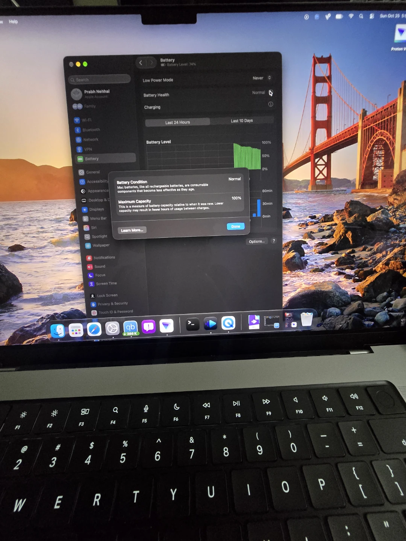Switch to Last 24 Hours tab
The width and height of the screenshot is (406, 541).
(177, 122)
